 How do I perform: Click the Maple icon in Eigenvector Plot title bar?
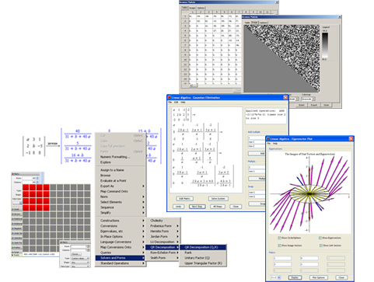point(268,139)
